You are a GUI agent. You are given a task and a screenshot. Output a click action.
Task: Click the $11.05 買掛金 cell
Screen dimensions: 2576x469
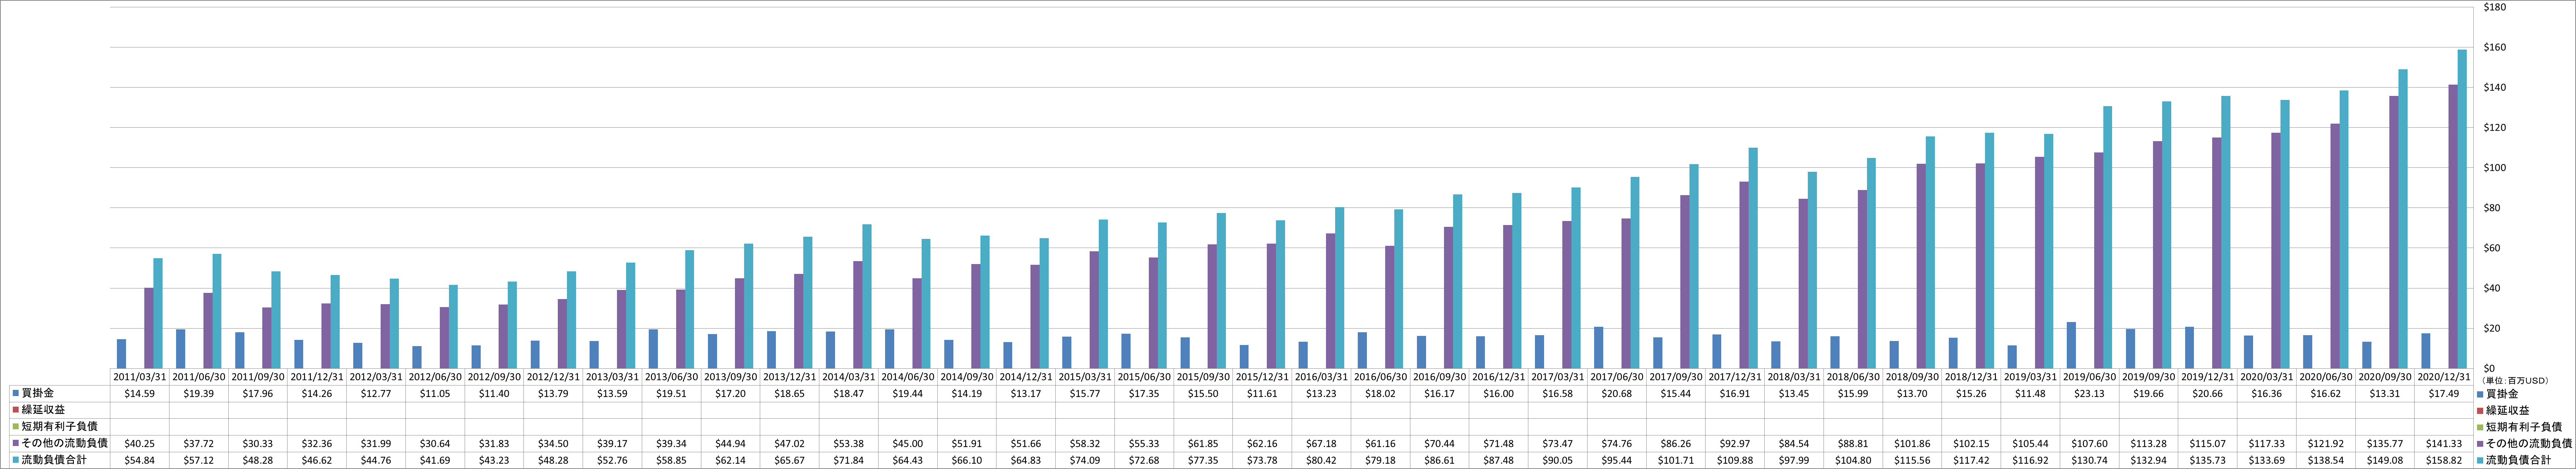point(435,394)
